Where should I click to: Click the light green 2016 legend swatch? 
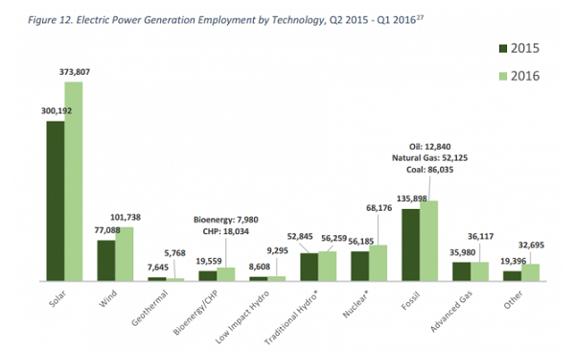pos(503,77)
